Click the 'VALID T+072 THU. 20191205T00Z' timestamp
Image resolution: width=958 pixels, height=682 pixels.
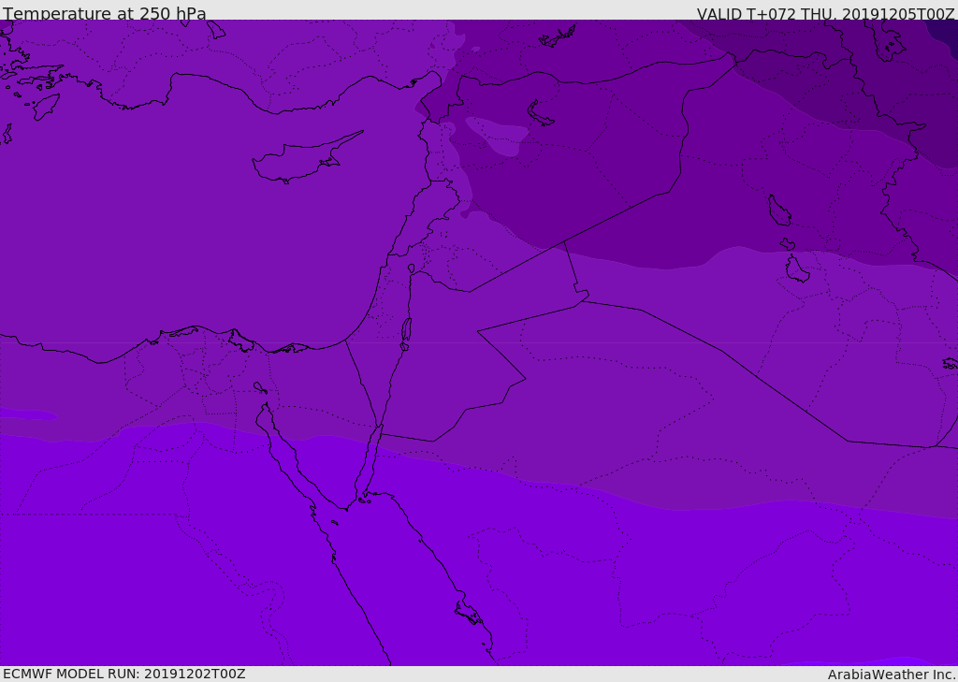pos(825,14)
